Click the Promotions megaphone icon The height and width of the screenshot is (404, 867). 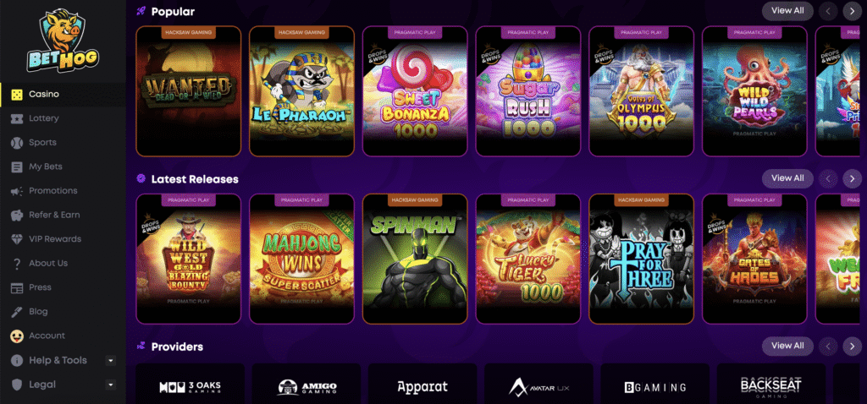pyautogui.click(x=17, y=191)
